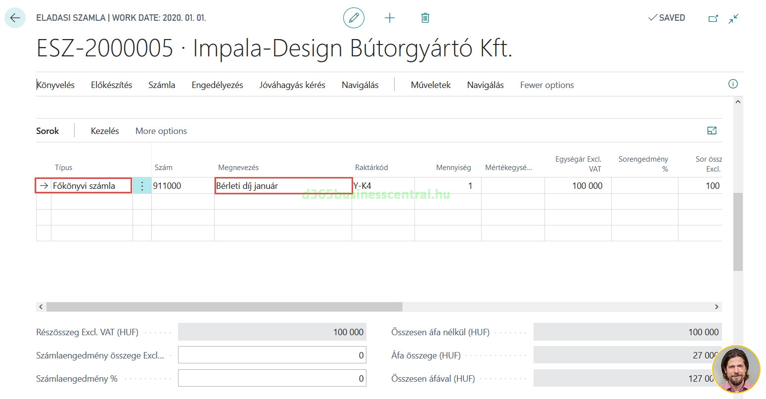The width and height of the screenshot is (766, 399).
Task: Click the collapse arrows icon
Action: [733, 18]
